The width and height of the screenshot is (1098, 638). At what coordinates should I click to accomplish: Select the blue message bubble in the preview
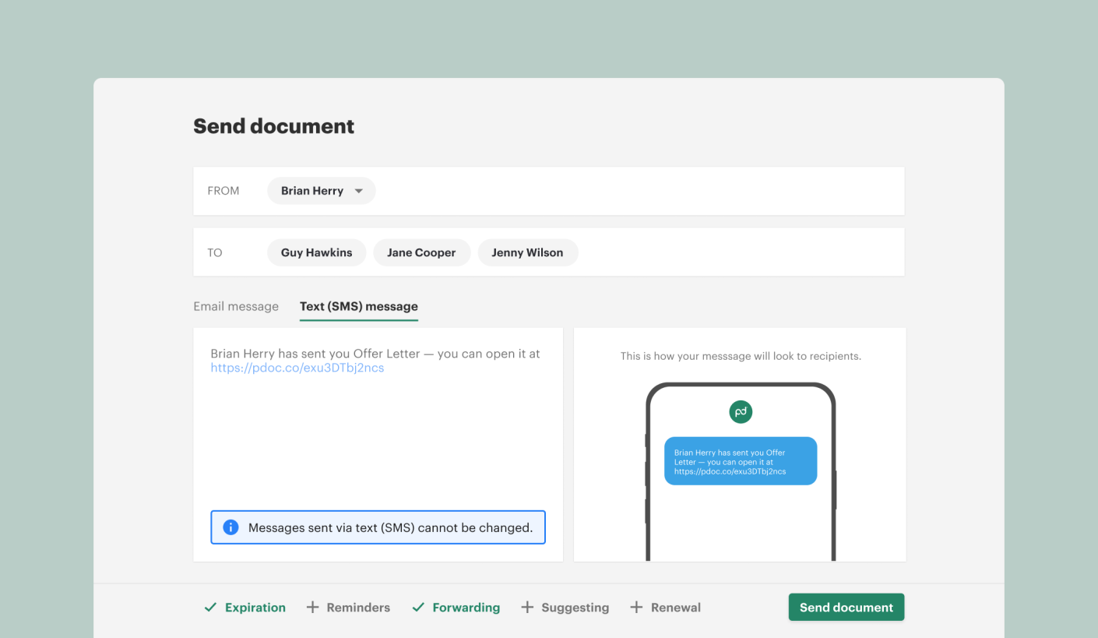740,460
